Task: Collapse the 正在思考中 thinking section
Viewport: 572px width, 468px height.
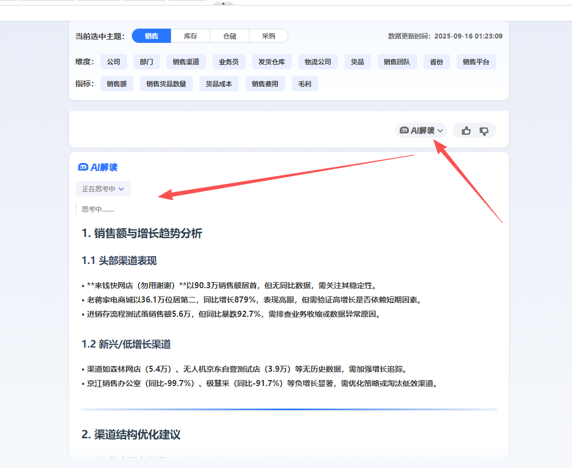Action: tap(103, 189)
